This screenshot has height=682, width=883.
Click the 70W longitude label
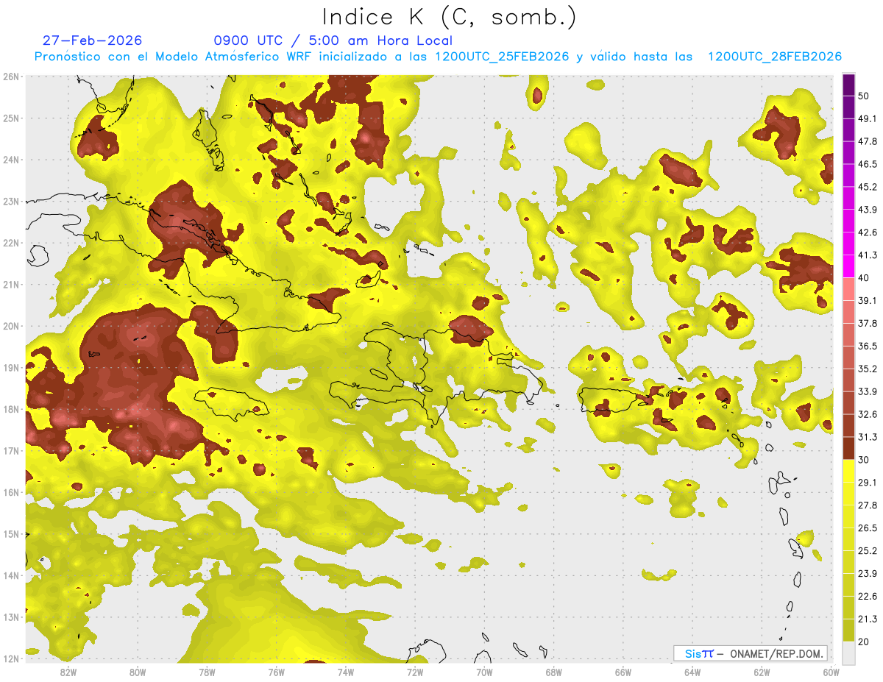coord(484,672)
